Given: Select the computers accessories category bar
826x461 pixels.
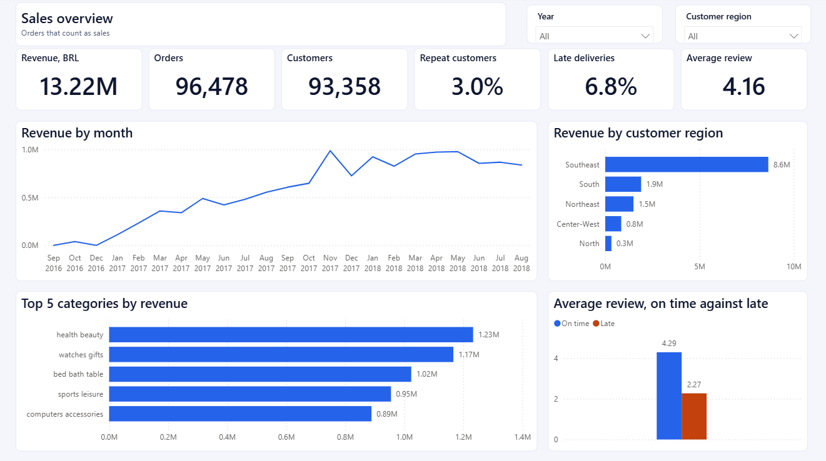Looking at the screenshot, I should [x=240, y=414].
